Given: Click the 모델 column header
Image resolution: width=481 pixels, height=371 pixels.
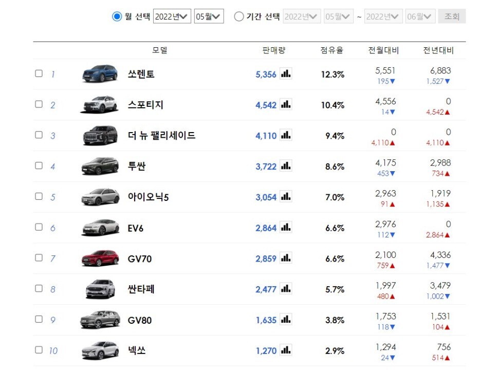Looking at the screenshot, I should 160,50.
